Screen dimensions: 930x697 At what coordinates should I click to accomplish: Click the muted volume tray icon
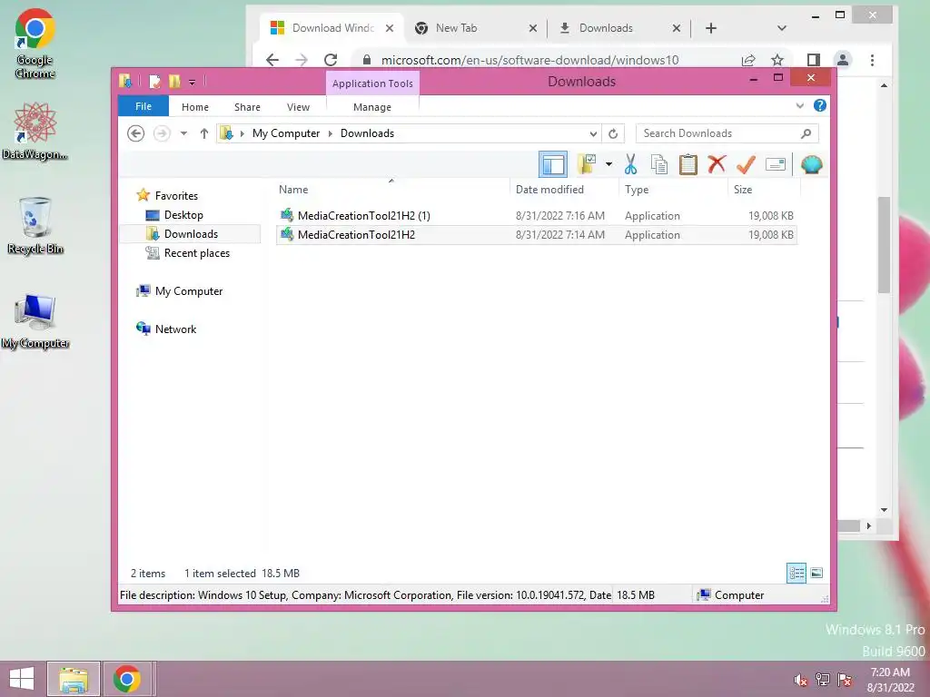[801, 680]
